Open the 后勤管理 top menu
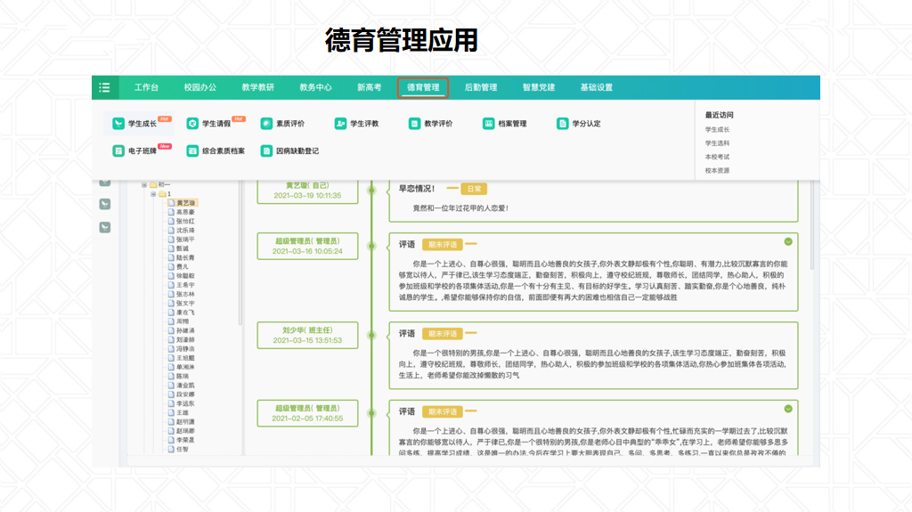Screen dimensions: 912x512 click(x=481, y=87)
